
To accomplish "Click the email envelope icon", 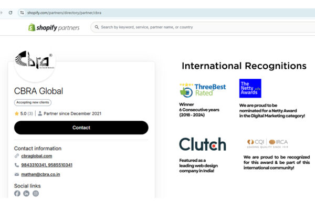I will 17,174.
